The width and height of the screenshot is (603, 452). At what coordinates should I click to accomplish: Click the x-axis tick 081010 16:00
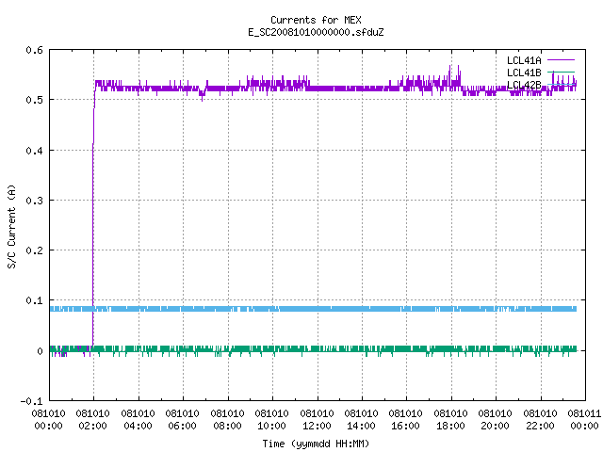pyautogui.click(x=406, y=420)
